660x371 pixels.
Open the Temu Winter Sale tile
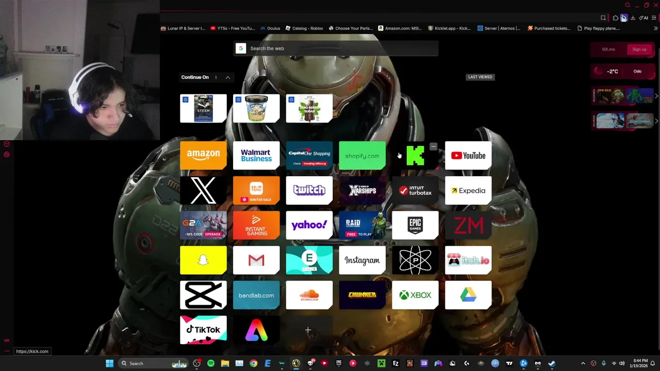pyautogui.click(x=256, y=191)
